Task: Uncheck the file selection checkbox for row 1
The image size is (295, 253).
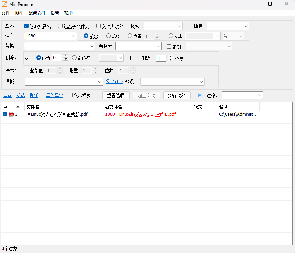Action: tap(5, 114)
